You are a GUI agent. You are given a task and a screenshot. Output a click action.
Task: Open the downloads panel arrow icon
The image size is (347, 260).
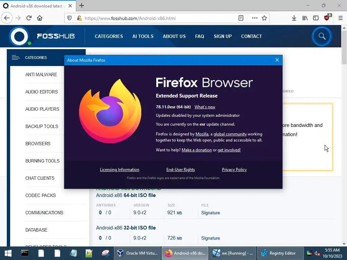[294, 18]
